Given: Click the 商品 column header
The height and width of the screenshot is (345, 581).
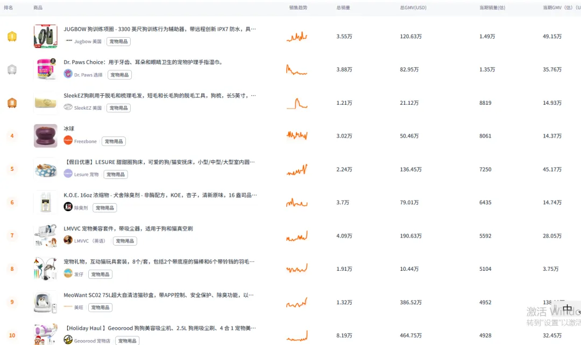Looking at the screenshot, I should 38,8.
